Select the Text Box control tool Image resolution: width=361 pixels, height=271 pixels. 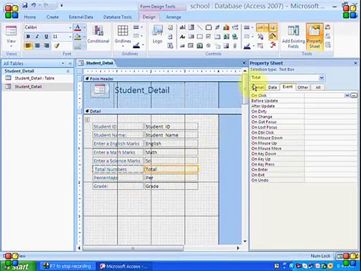click(182, 27)
